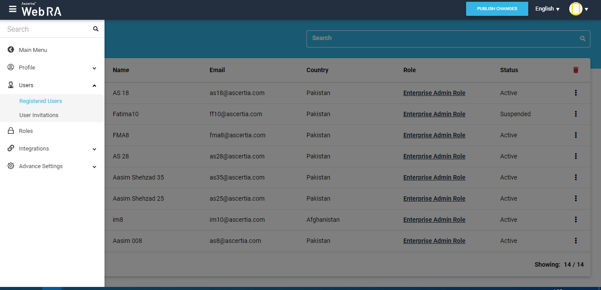The width and height of the screenshot is (601, 290).
Task: Open actions menu for Aasim 008 row
Action: coord(575,241)
